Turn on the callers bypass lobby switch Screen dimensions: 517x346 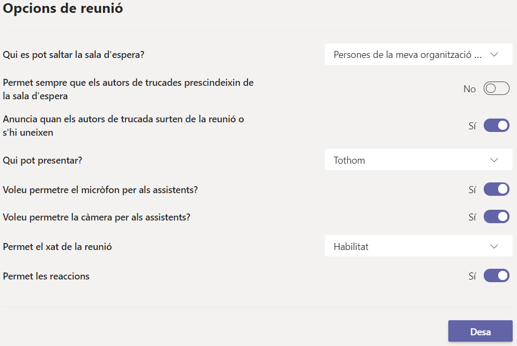(496, 89)
